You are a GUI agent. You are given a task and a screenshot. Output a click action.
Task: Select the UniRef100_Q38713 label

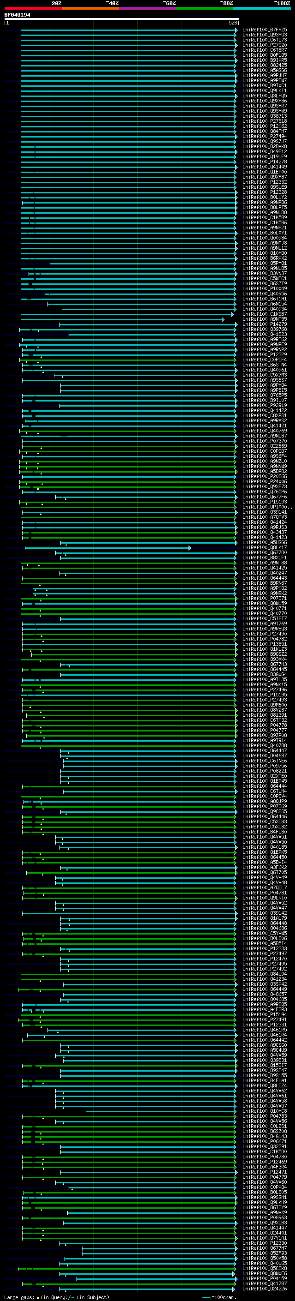(265, 116)
